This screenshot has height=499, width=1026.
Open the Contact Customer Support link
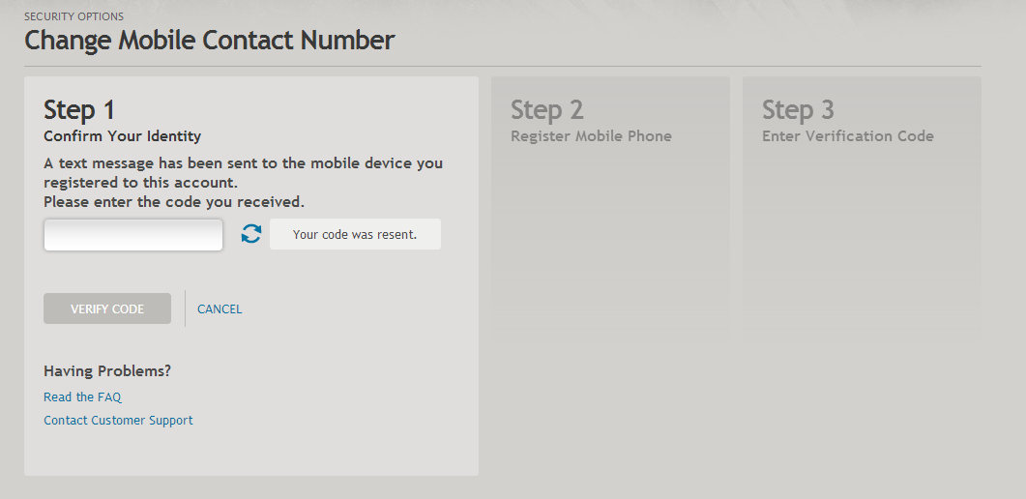pos(118,420)
